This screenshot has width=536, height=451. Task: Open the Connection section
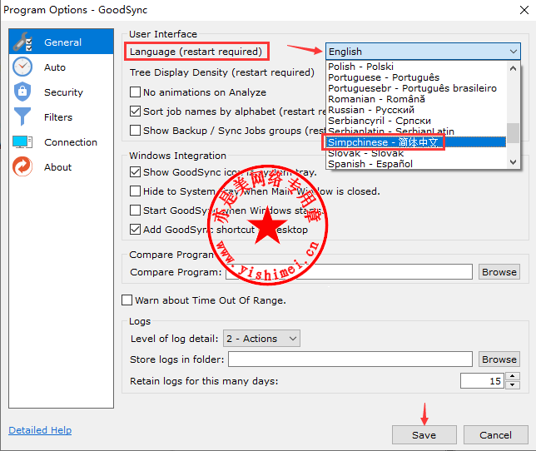coord(71,142)
